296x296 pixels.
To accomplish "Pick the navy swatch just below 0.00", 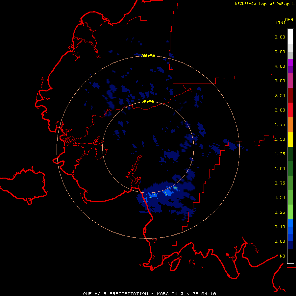I will point(290,245).
